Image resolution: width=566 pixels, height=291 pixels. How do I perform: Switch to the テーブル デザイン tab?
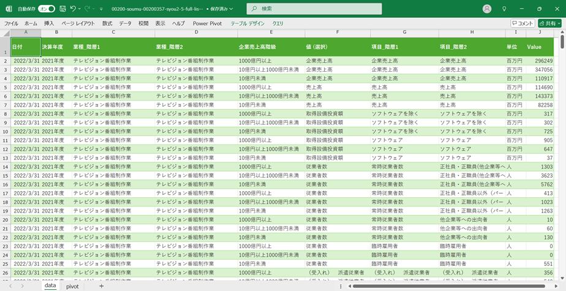[x=247, y=23]
